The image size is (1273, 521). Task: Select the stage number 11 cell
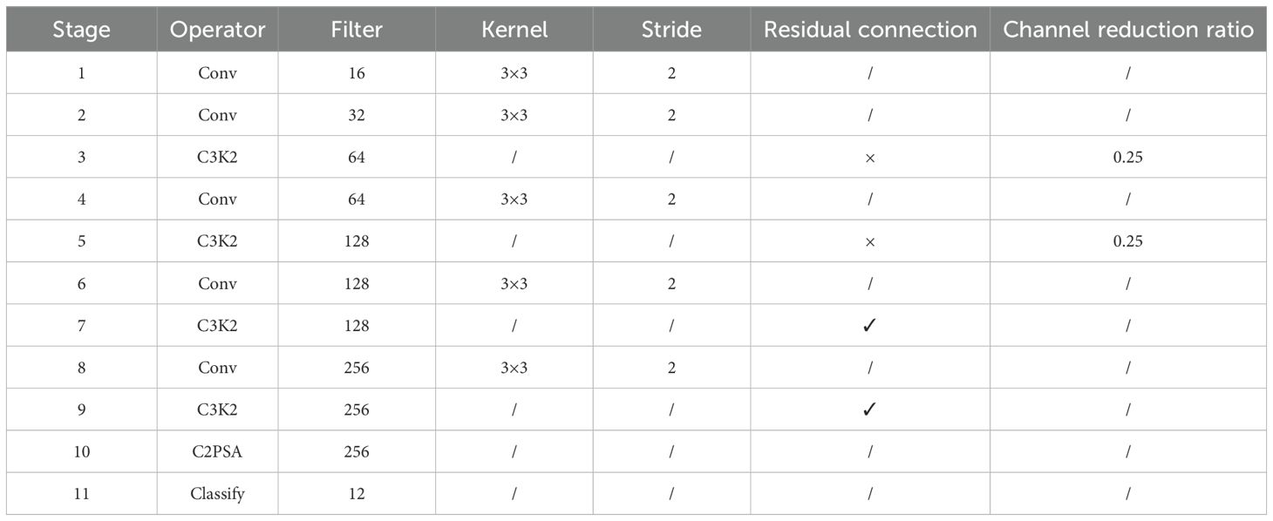[x=82, y=494]
